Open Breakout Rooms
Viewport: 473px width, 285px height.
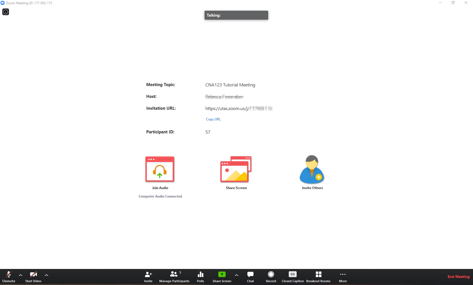318,277
